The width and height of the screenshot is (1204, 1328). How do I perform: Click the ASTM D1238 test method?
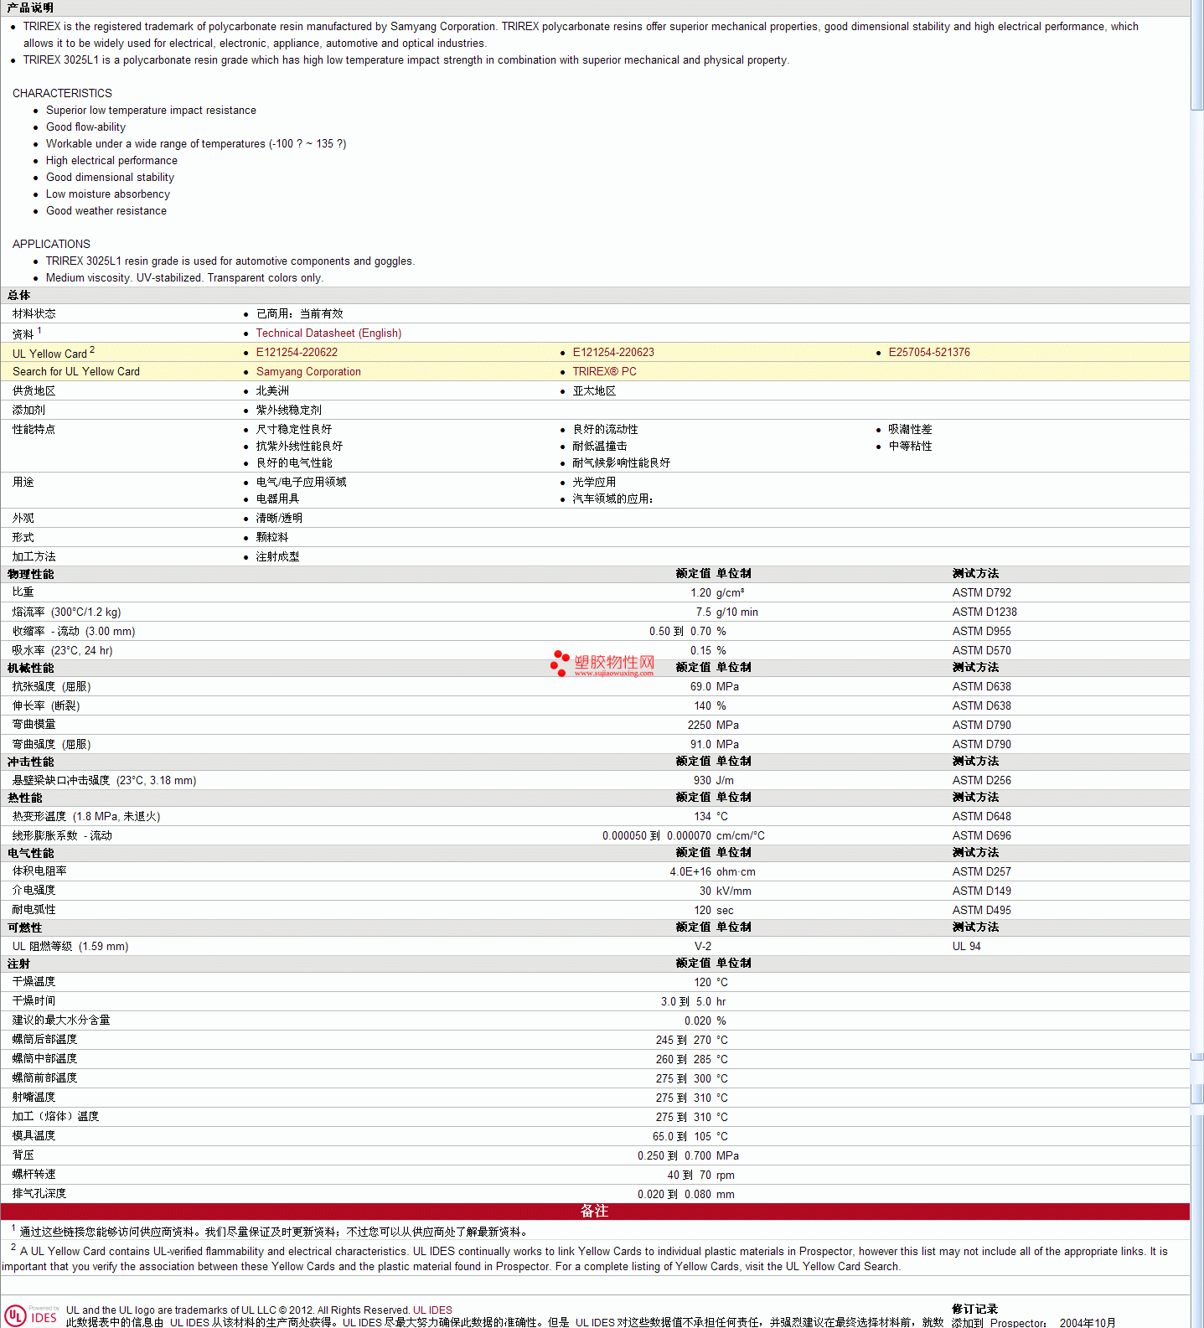pos(984,612)
